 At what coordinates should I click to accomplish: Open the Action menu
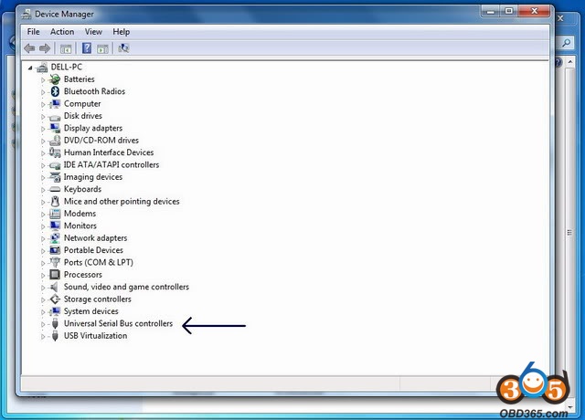click(x=62, y=32)
